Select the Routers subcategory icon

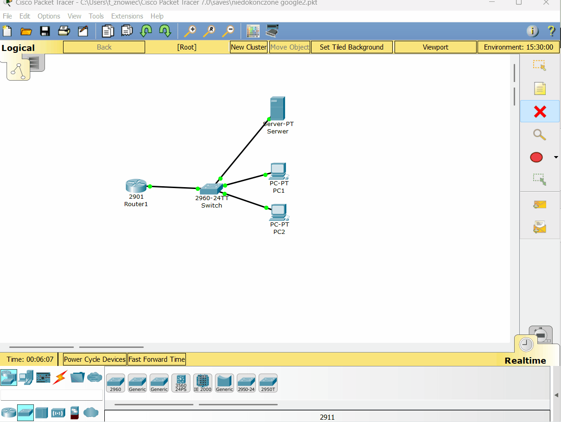click(x=8, y=412)
